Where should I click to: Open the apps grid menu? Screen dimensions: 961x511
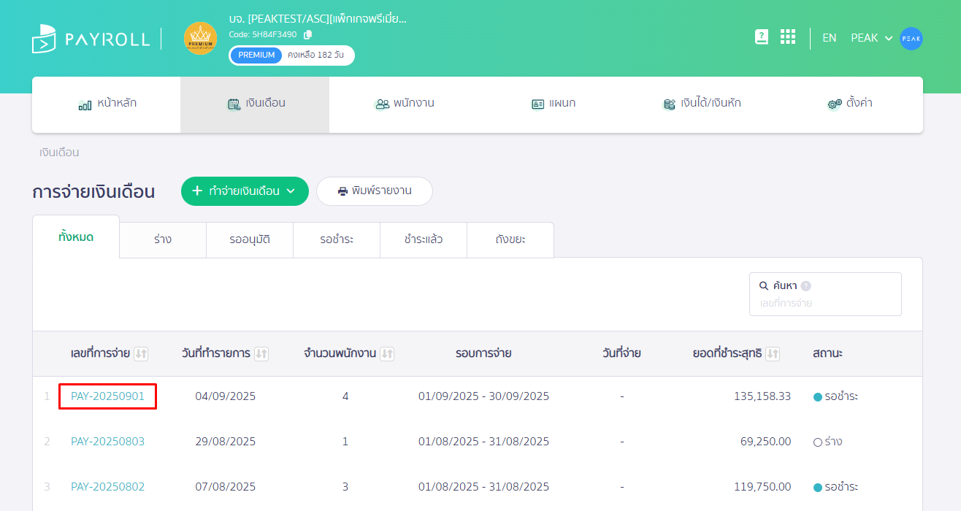788,37
